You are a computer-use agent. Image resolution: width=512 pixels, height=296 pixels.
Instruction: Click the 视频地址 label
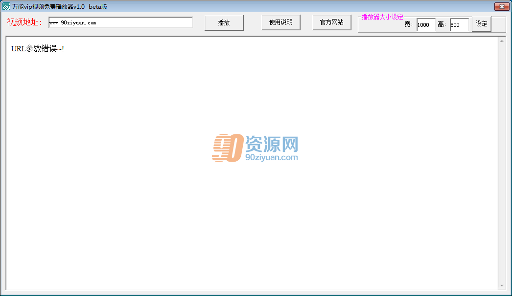tap(25, 22)
